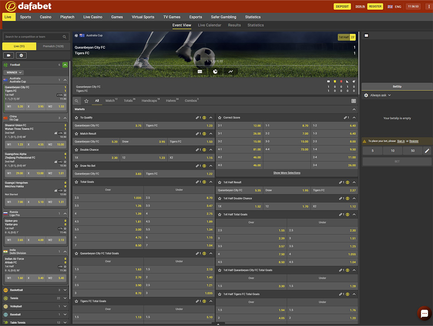Screen dimensions: 433x326
Task: Choose the 50 quick stake button
Action: tap(413, 150)
